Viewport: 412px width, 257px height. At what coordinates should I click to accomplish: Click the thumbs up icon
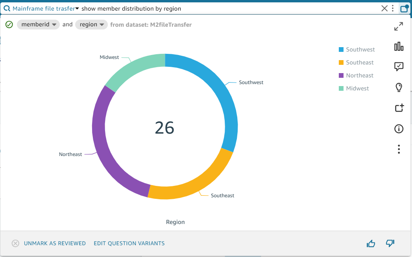pyautogui.click(x=371, y=244)
